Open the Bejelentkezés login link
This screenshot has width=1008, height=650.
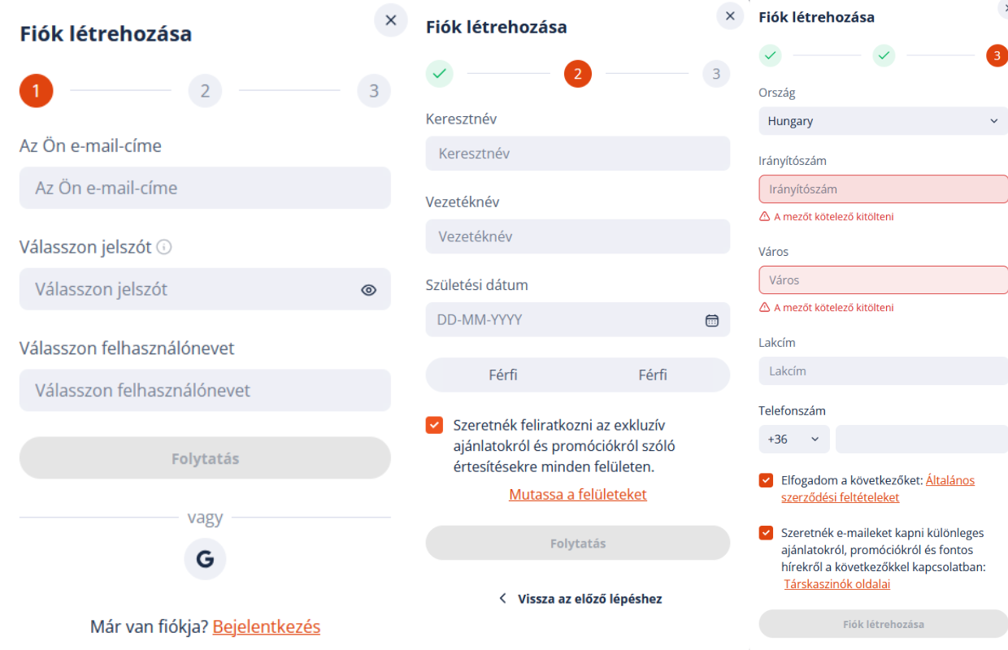[x=267, y=626]
